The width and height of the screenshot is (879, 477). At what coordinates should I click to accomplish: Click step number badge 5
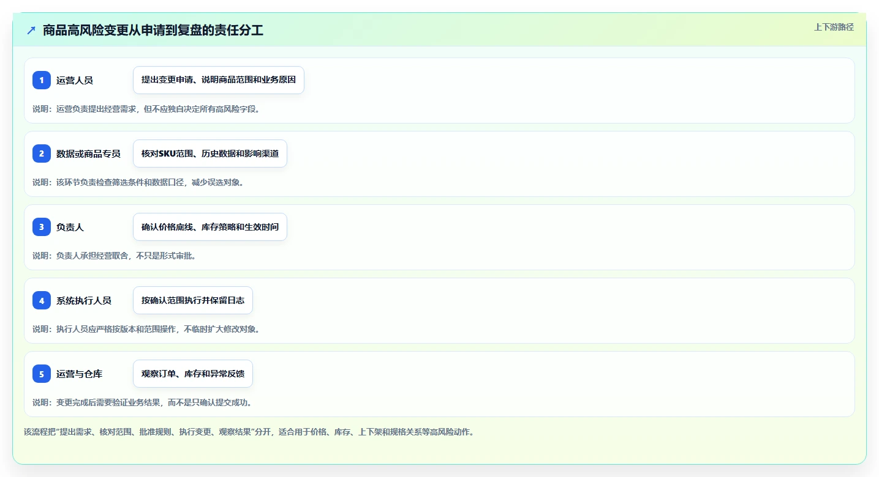[x=42, y=374]
